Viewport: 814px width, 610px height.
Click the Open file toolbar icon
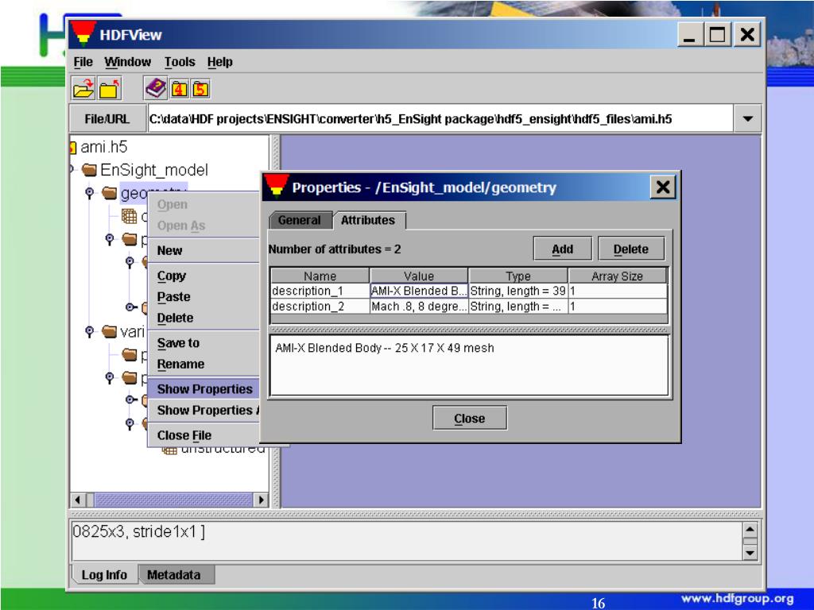coord(83,86)
